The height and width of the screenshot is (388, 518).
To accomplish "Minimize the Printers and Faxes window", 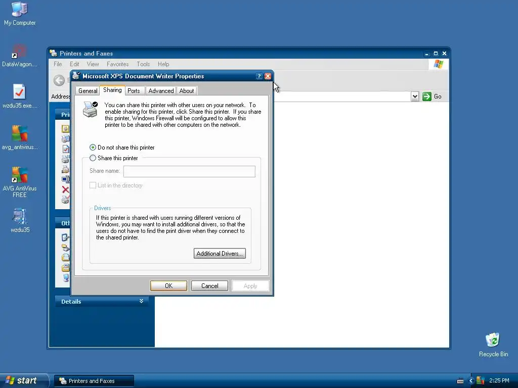I will (427, 54).
